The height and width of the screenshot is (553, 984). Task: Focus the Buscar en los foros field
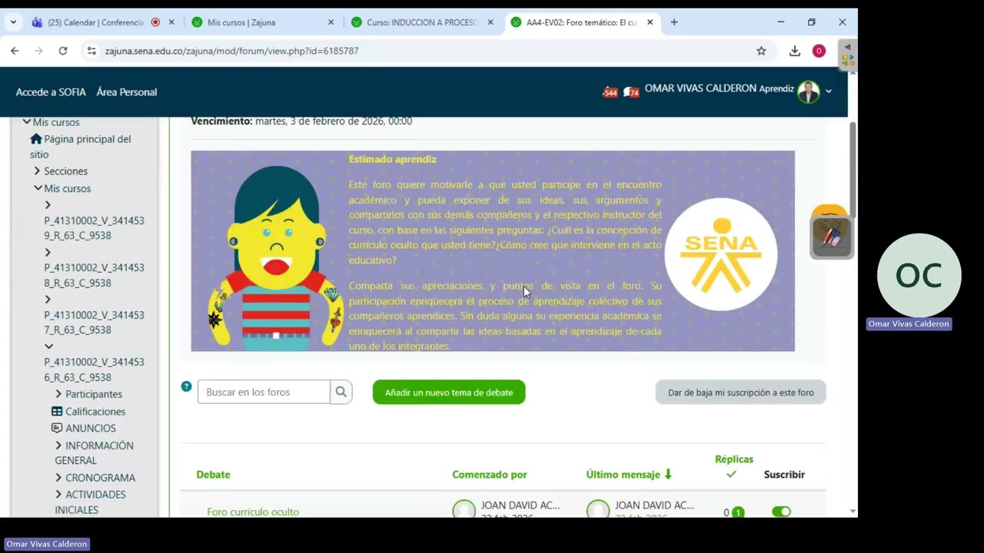click(x=264, y=392)
